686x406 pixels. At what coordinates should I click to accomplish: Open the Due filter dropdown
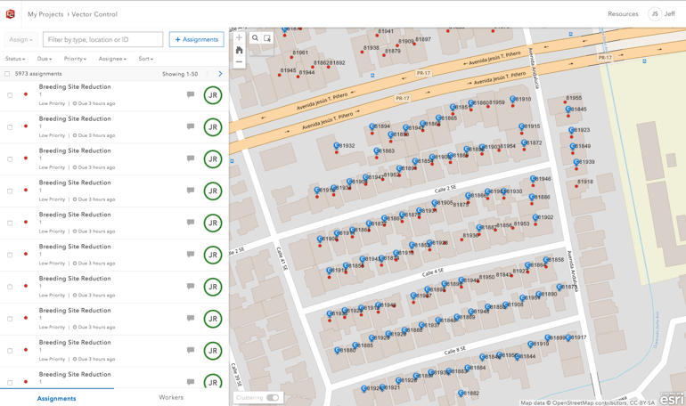click(x=45, y=59)
